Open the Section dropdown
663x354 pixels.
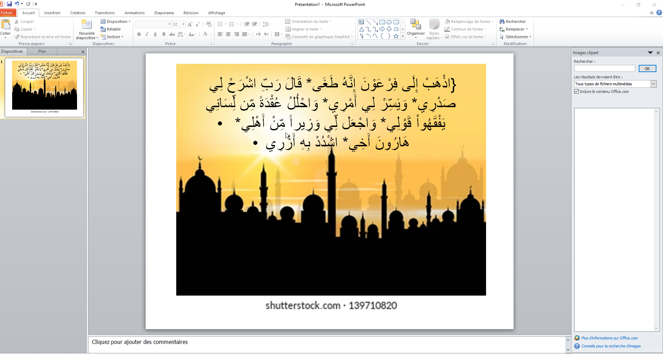112,37
